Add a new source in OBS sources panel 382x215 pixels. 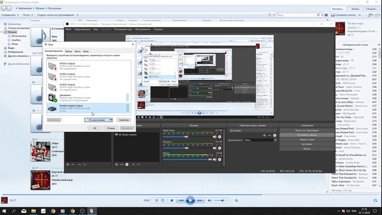click(x=117, y=165)
